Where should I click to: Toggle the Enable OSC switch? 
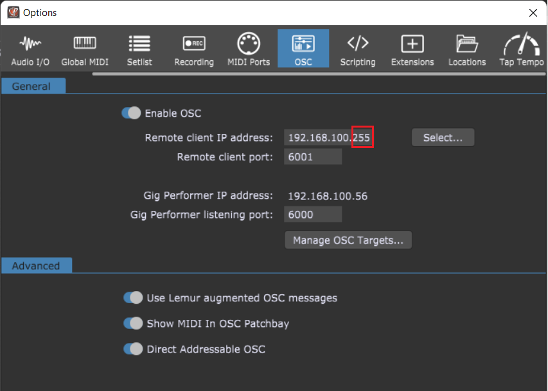tap(131, 113)
